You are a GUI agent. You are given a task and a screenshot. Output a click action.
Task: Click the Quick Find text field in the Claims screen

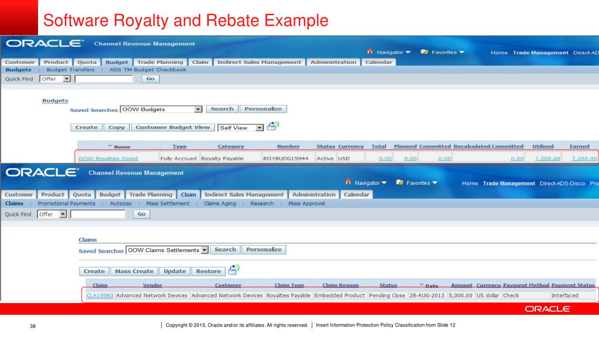98,214
